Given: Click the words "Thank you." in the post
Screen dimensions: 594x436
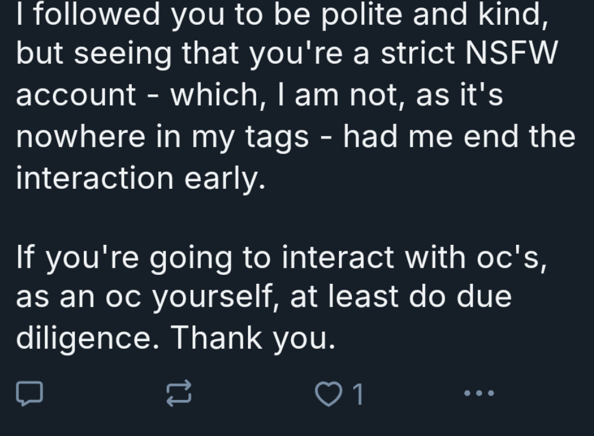Looking at the screenshot, I should click(x=254, y=337).
